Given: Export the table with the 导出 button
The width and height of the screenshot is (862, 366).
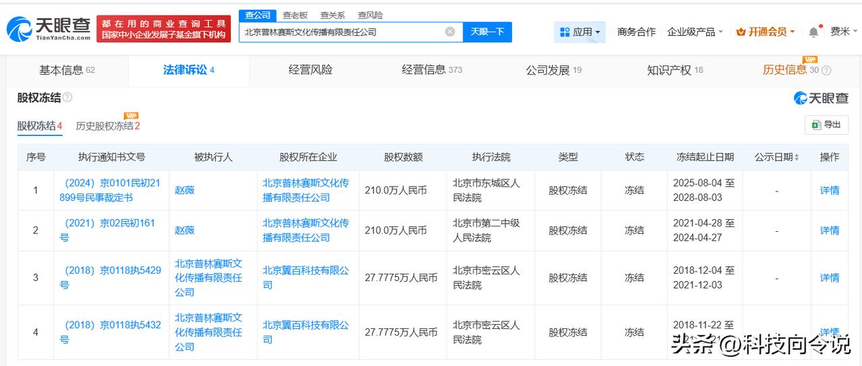Looking at the screenshot, I should pos(826,125).
